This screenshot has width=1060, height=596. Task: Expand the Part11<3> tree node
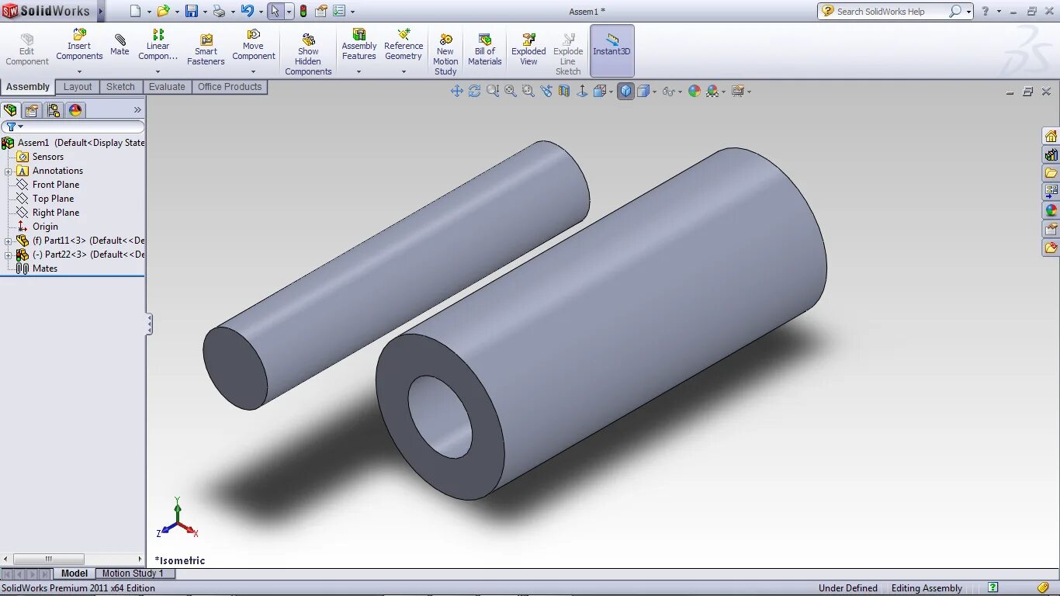(9, 241)
